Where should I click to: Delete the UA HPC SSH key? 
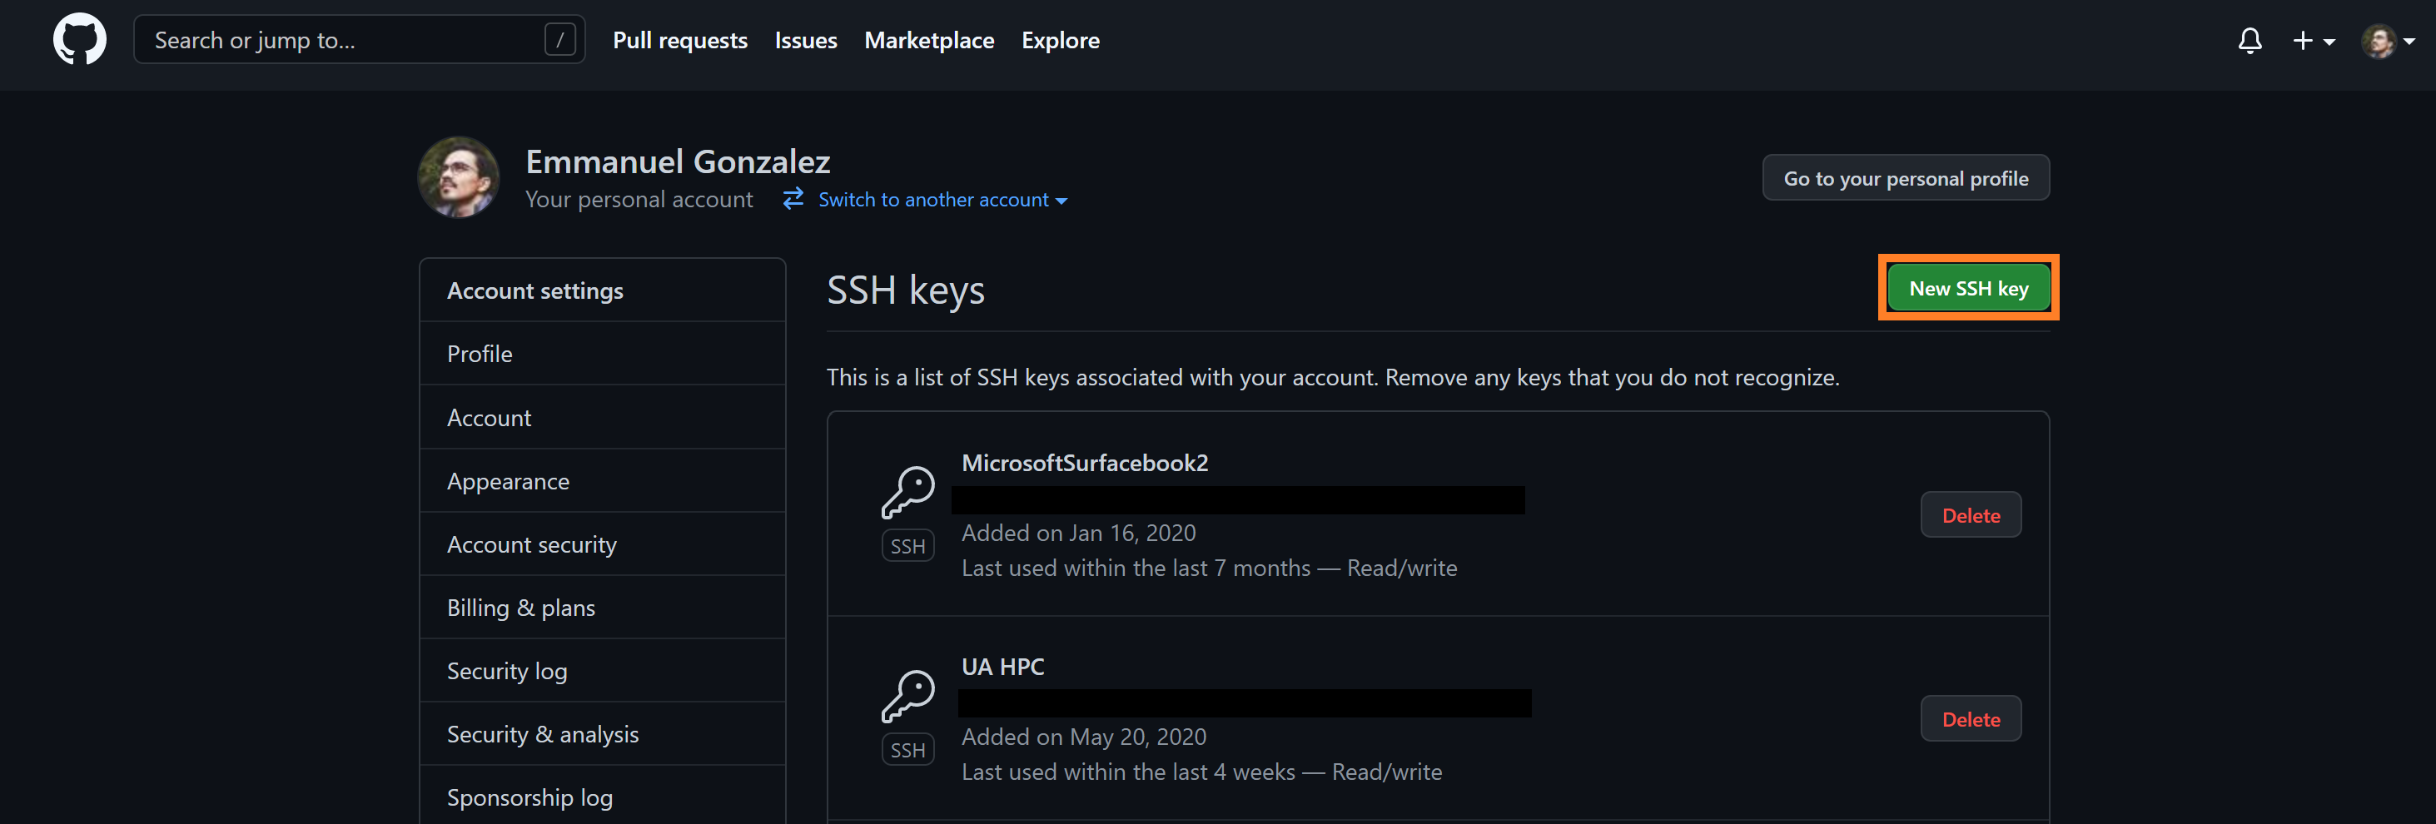coord(1971,719)
